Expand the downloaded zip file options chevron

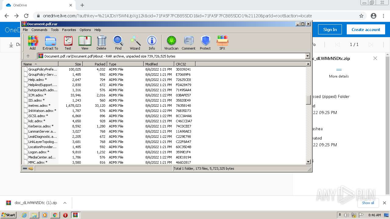(x=65, y=203)
